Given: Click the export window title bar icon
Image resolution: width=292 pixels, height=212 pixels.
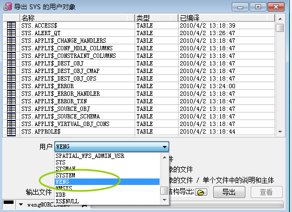Looking at the screenshot, I should pos(8,6).
